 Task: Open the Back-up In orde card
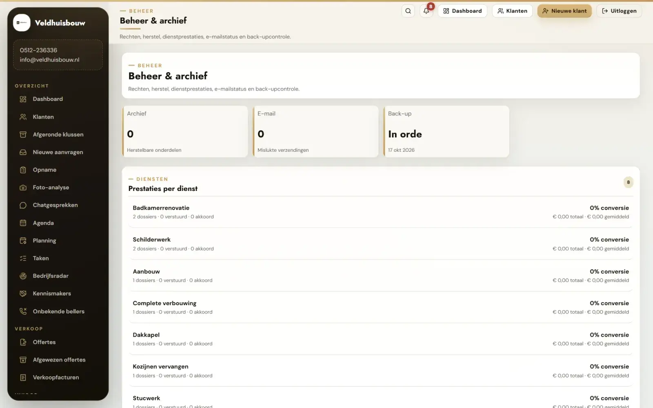(446, 131)
